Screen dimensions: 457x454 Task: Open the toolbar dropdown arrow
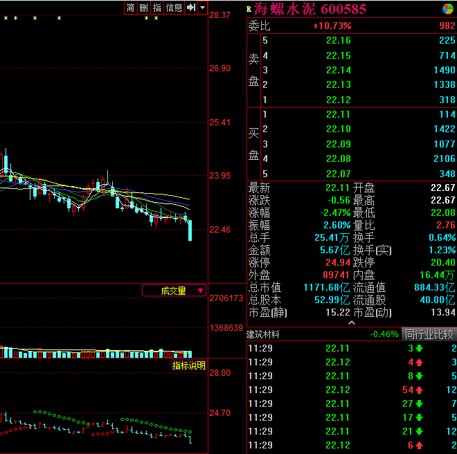tap(203, 8)
